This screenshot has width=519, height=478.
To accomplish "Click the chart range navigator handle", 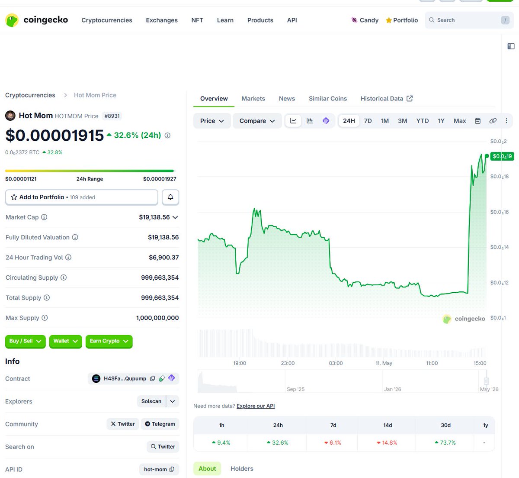I will pyautogui.click(x=486, y=381).
